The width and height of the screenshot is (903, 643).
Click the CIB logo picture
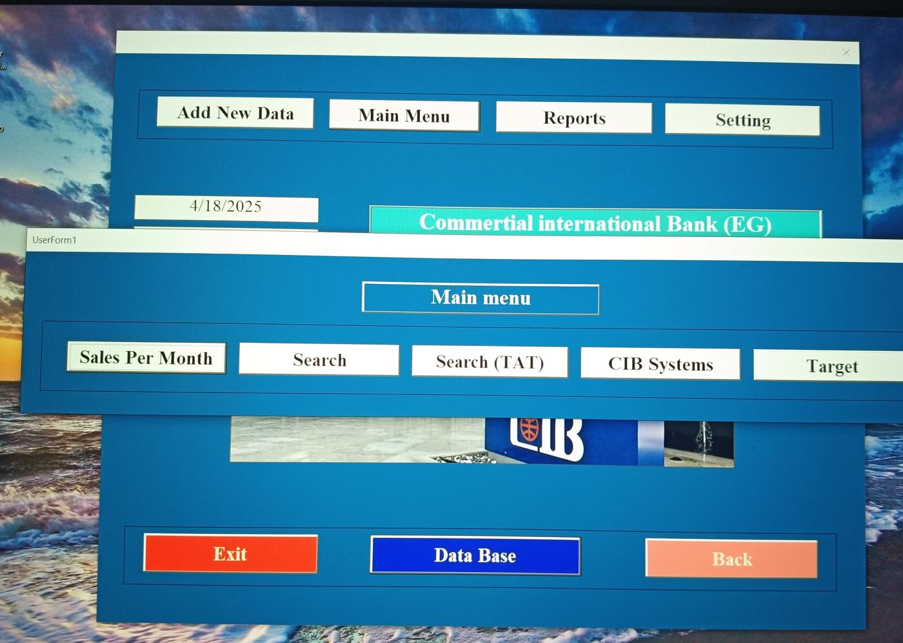coord(482,440)
